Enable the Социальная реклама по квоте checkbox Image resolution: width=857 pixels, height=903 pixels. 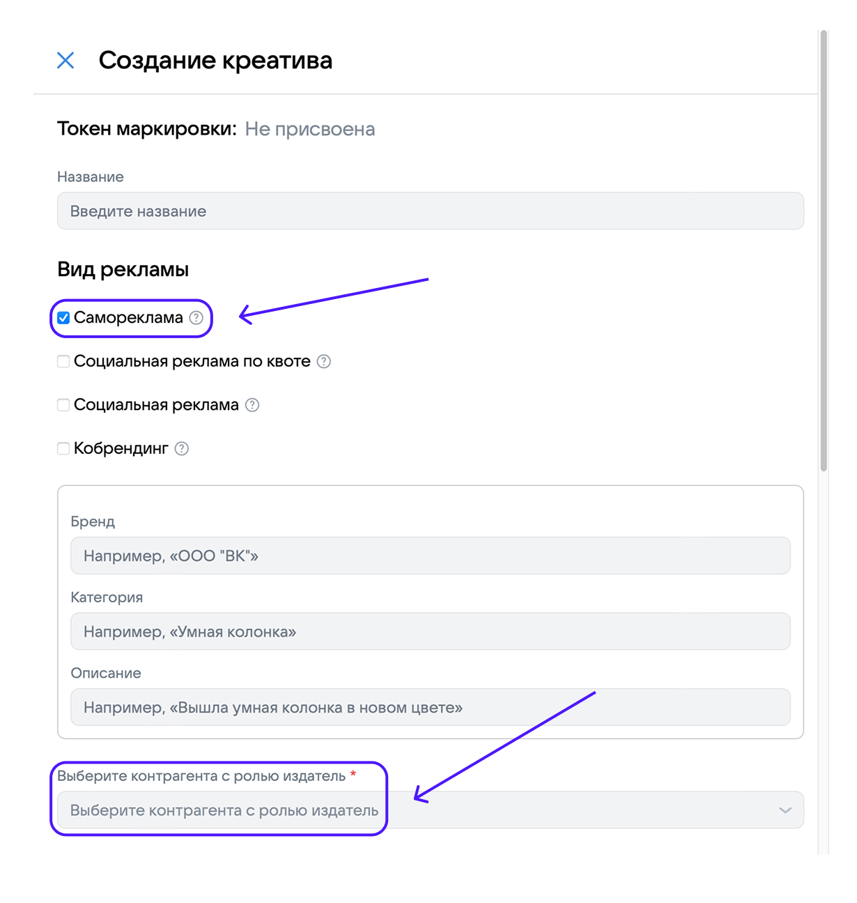(63, 361)
